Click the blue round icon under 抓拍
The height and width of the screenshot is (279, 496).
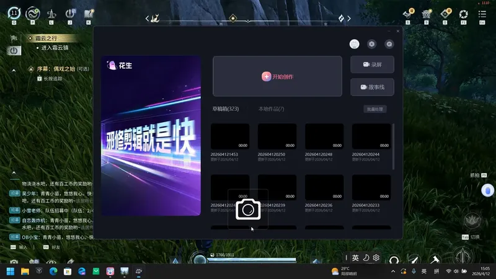coord(487,191)
